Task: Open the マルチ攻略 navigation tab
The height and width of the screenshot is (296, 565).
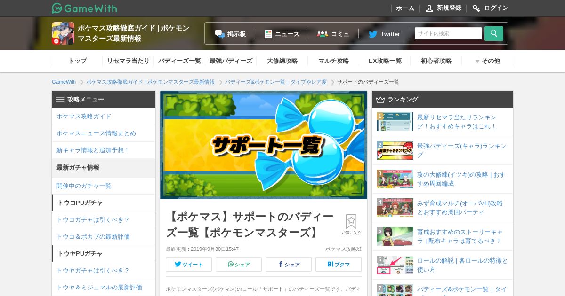Action: 333,61
